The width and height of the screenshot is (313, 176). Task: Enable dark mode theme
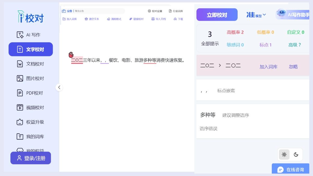coord(296,155)
